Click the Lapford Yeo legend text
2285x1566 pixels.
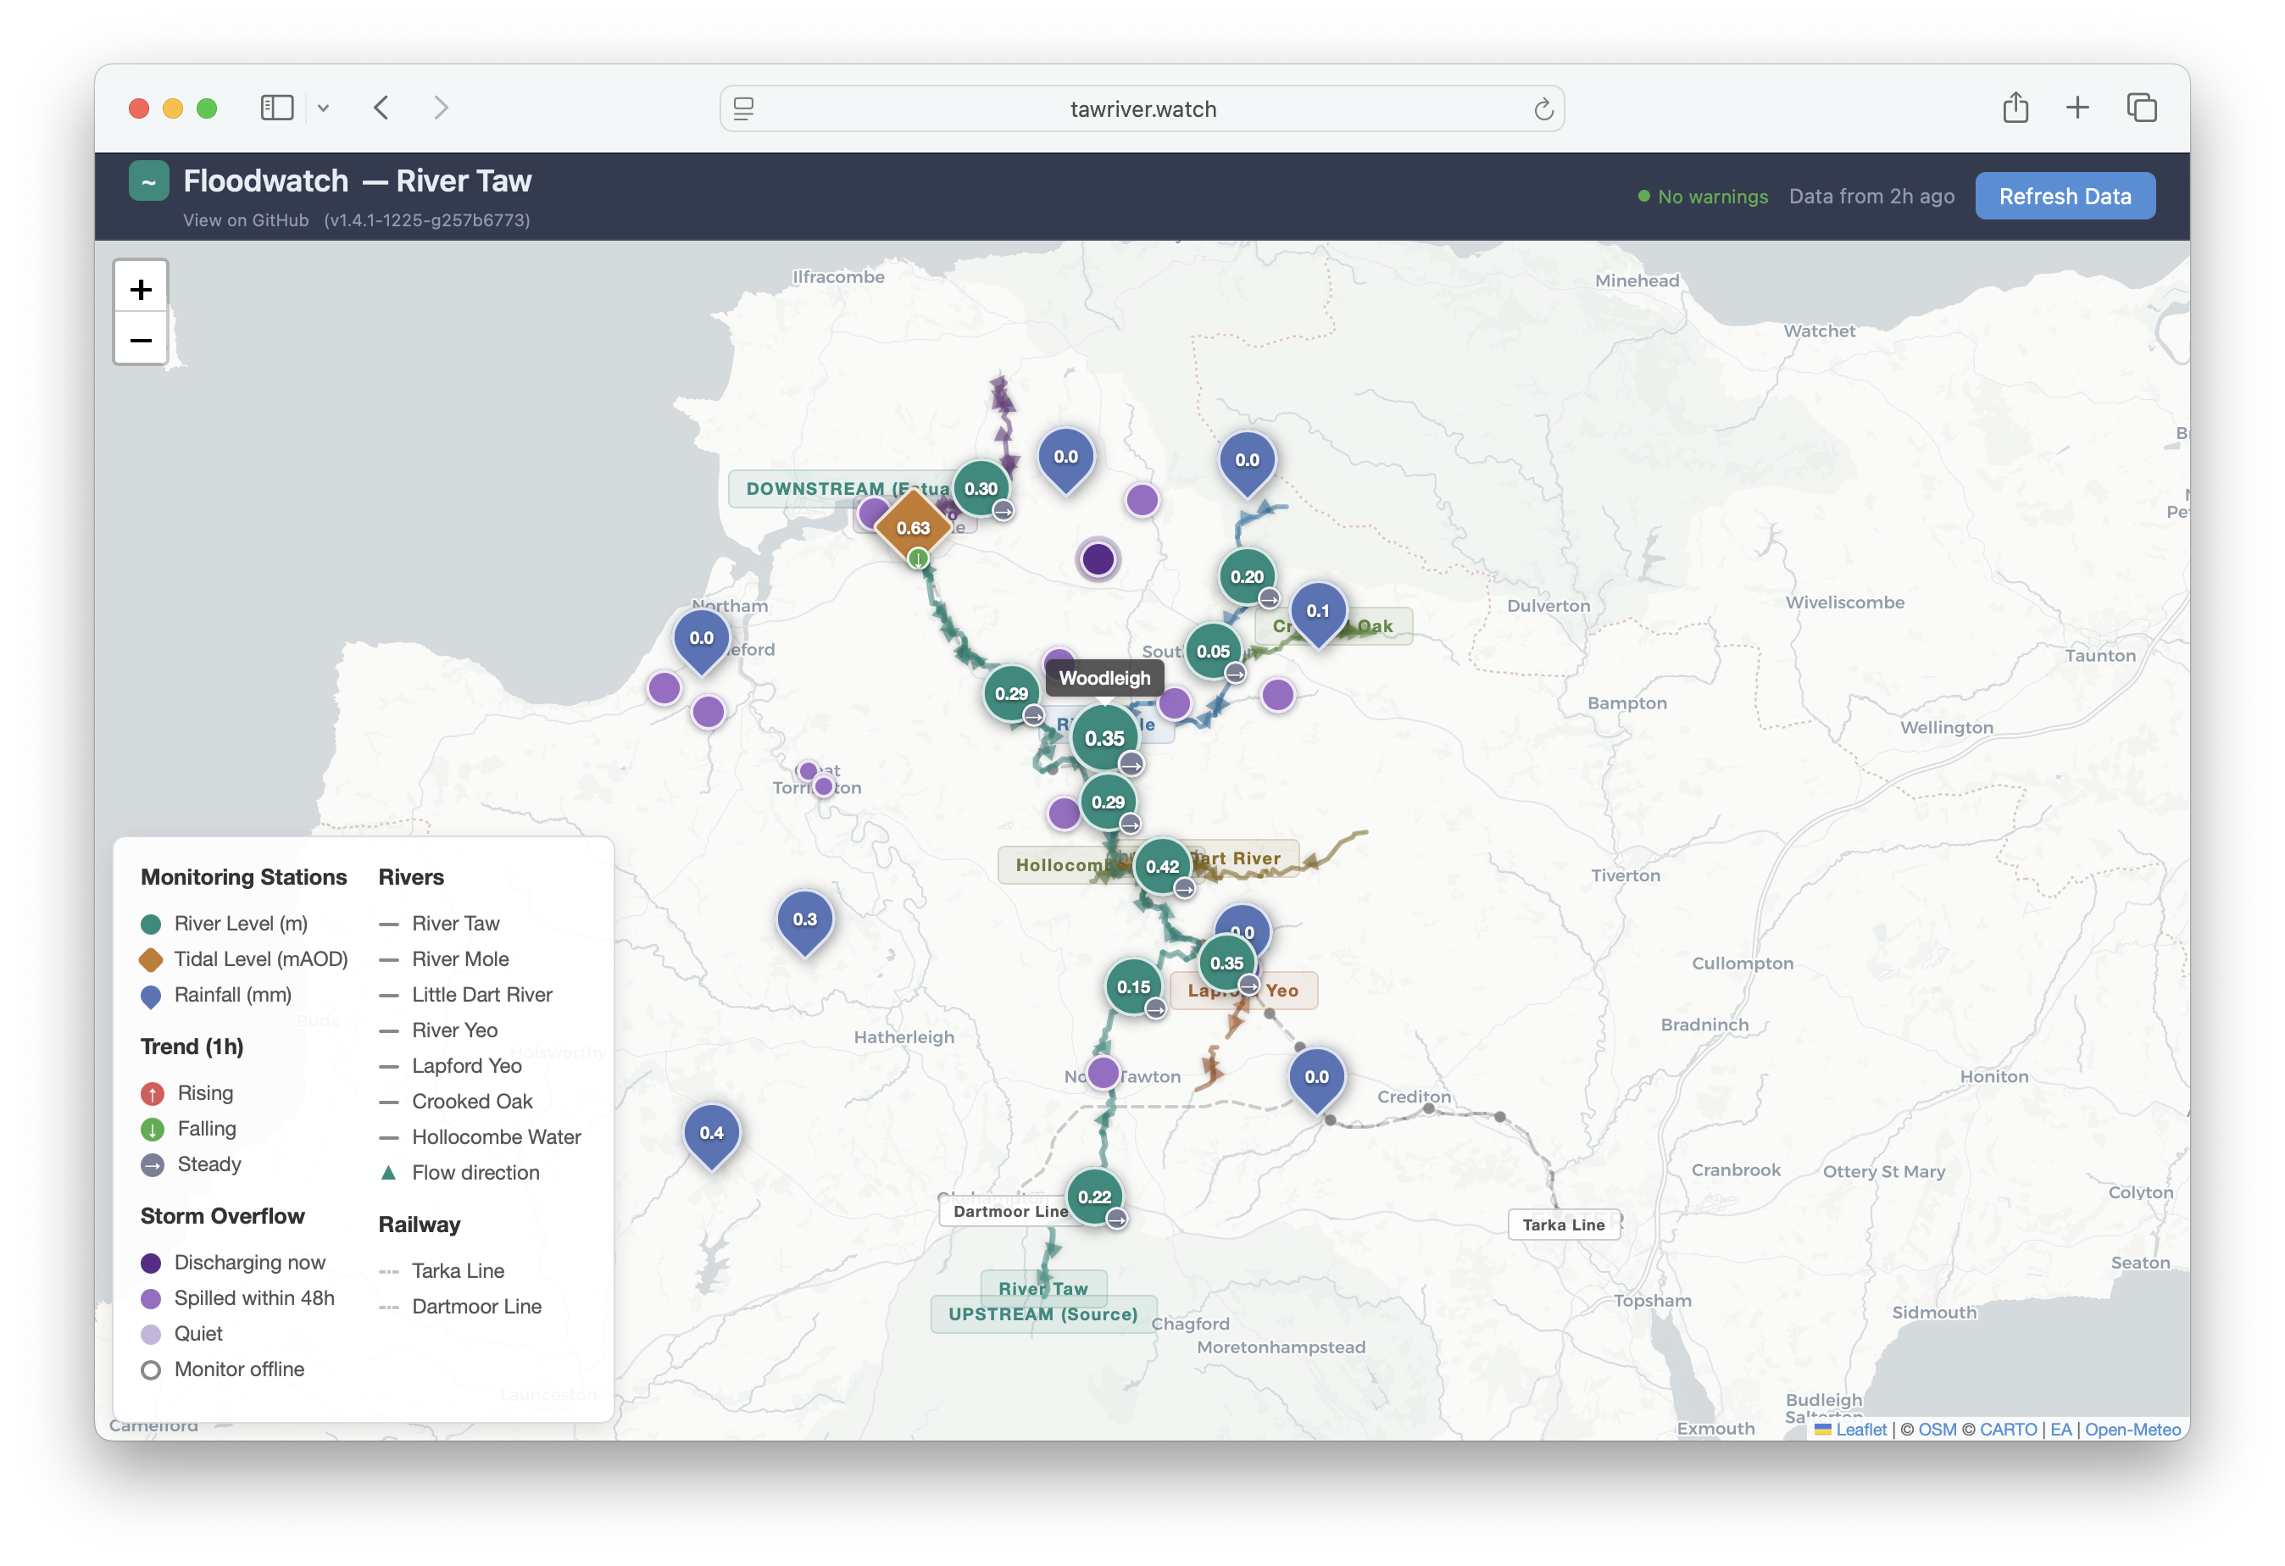[x=467, y=1066]
